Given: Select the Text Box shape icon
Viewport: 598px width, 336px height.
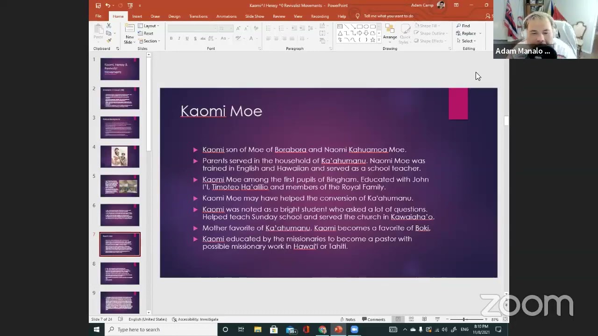Looking at the screenshot, I should click(340, 27).
